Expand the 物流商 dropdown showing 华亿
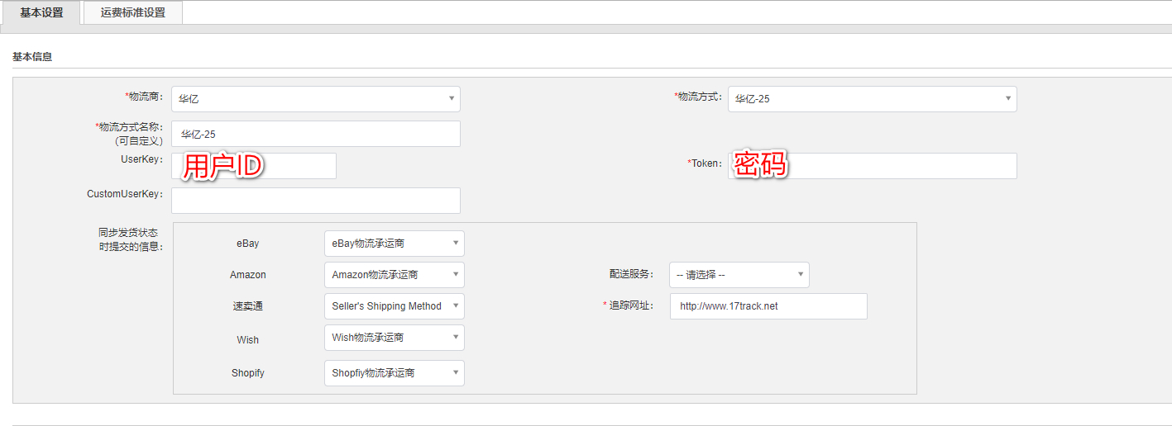Image resolution: width=1172 pixels, height=426 pixels. pos(315,99)
